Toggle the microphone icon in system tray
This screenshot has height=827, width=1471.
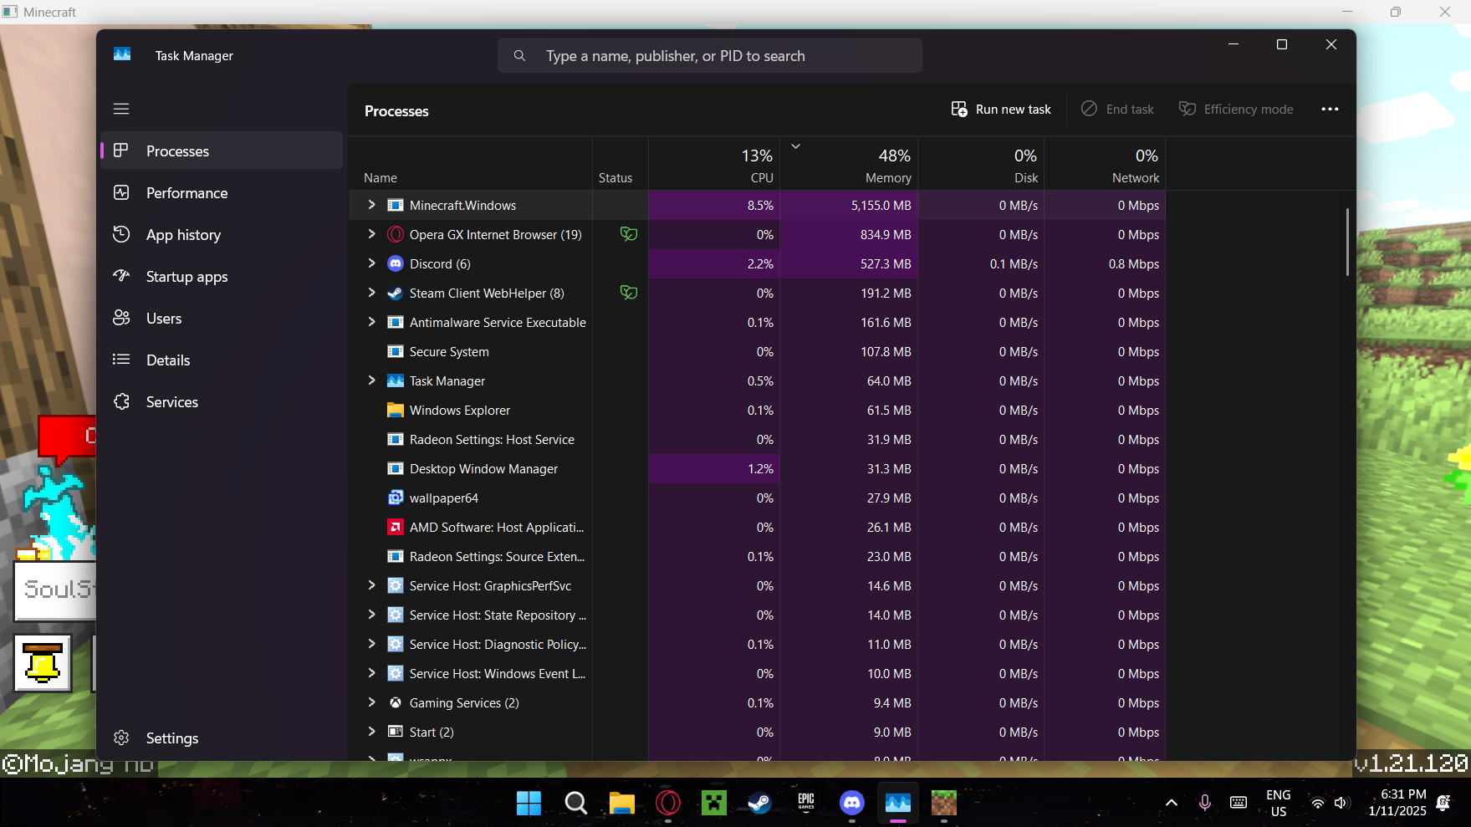pyautogui.click(x=1204, y=803)
